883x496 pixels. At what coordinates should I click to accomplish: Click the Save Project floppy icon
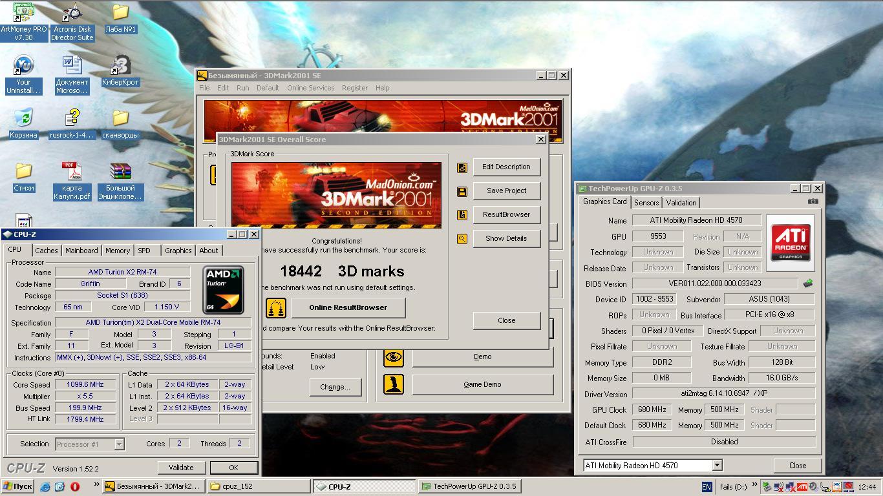point(462,191)
